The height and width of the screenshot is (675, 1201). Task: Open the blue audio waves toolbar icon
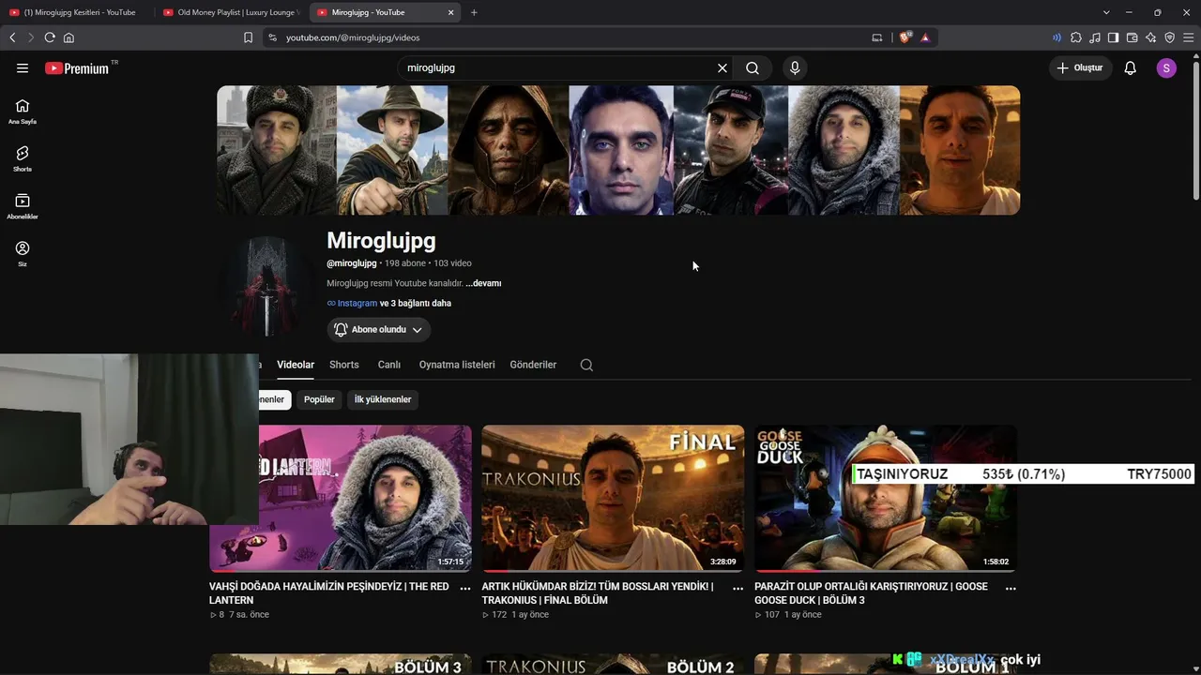click(x=1057, y=37)
